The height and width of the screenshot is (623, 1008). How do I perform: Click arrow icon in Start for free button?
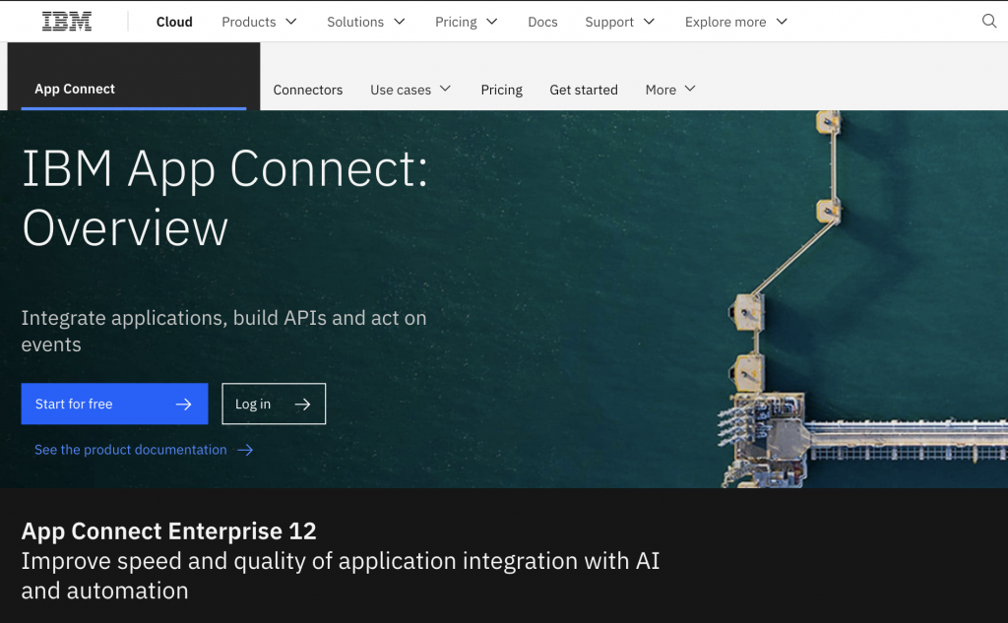(x=184, y=404)
